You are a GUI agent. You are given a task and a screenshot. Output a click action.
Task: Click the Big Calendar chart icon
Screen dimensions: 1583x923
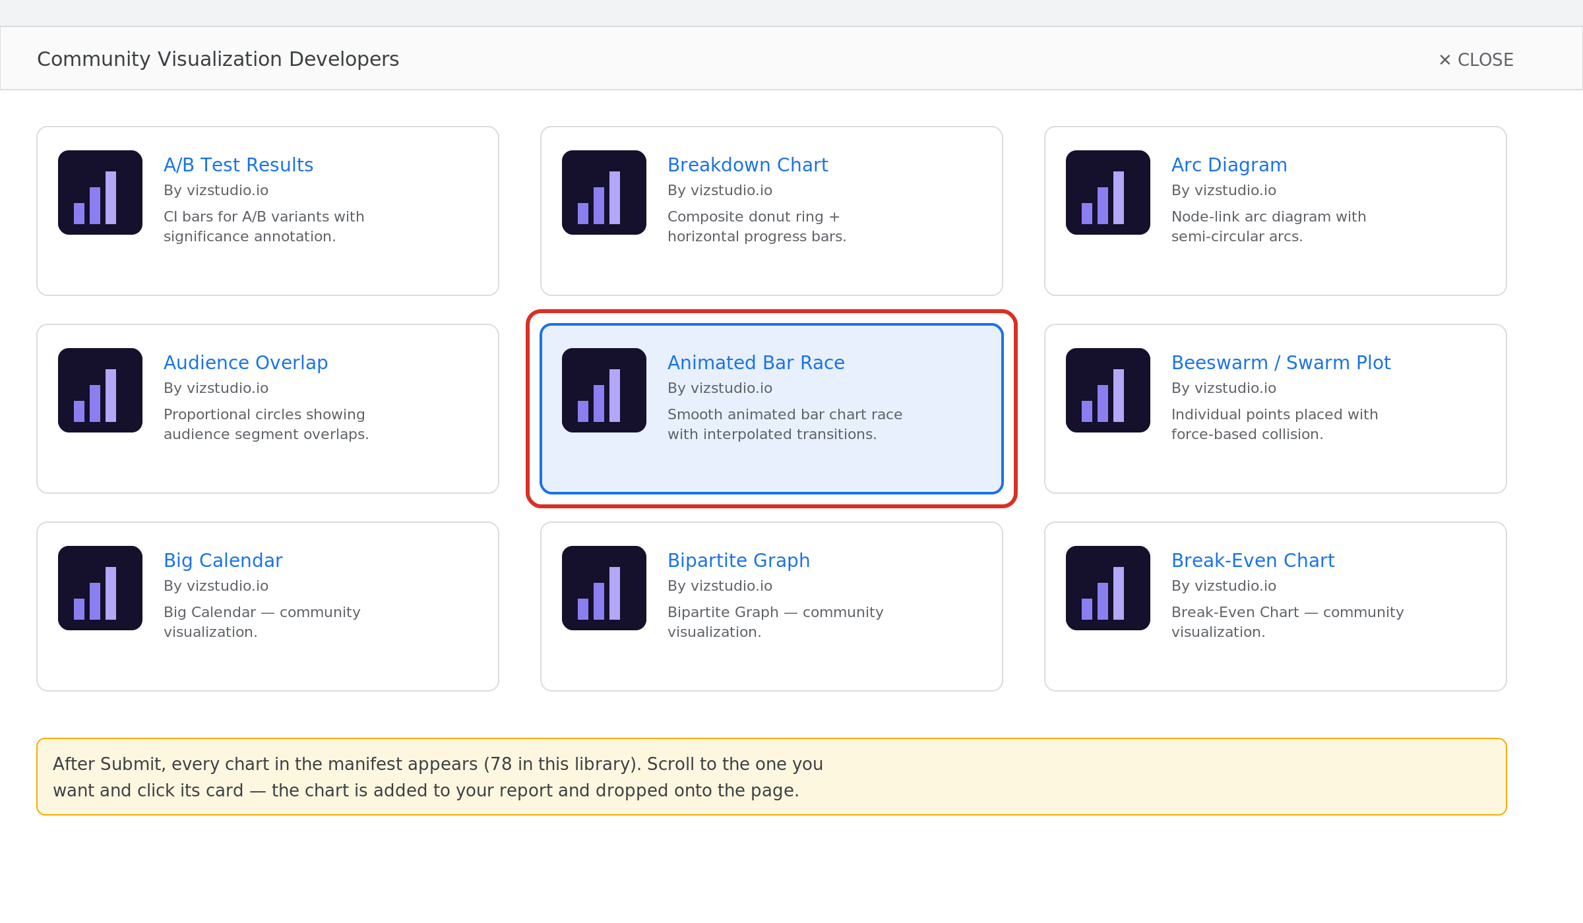pyautogui.click(x=100, y=588)
